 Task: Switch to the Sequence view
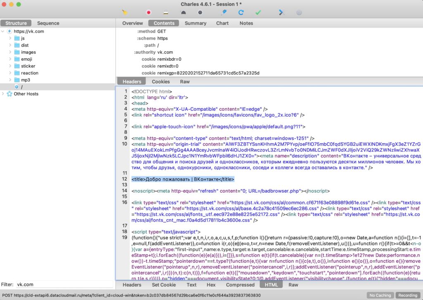point(48,23)
